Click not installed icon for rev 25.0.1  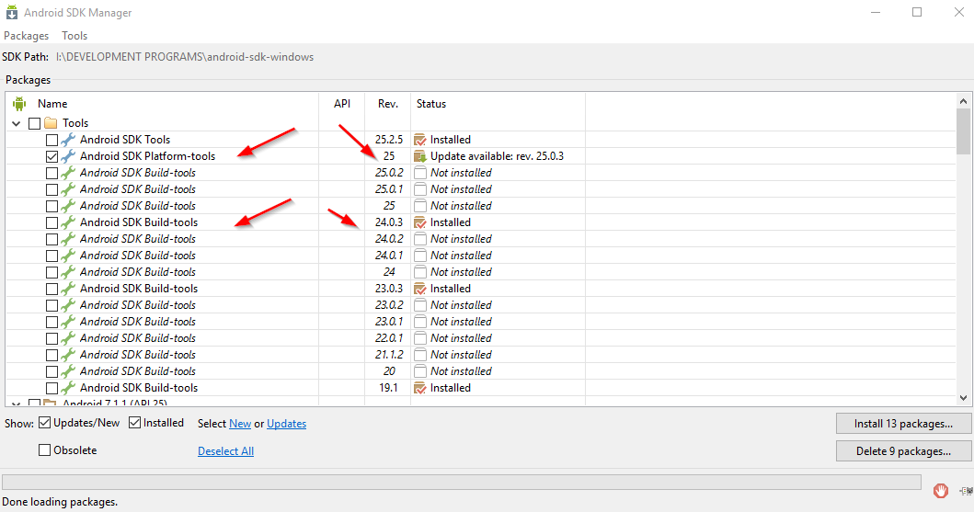pyautogui.click(x=420, y=189)
